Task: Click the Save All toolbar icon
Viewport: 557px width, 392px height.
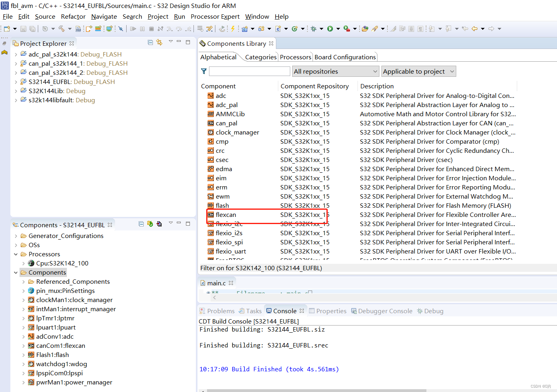Action: (32, 29)
